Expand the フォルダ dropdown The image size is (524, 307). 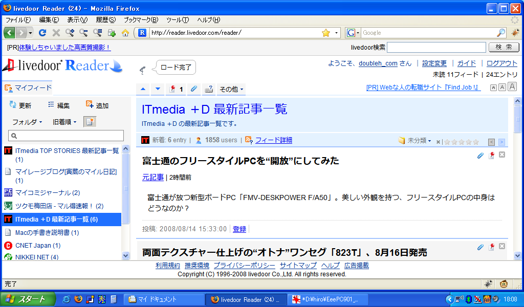(x=27, y=122)
